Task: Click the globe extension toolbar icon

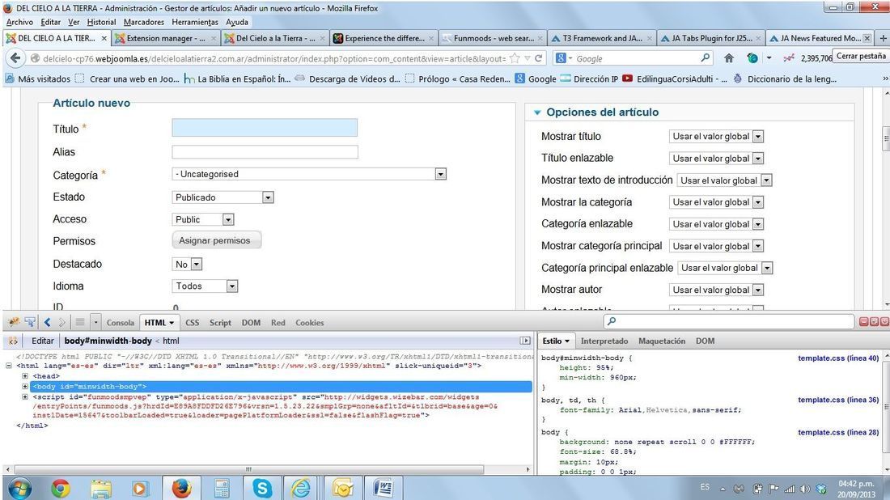Action: tap(752, 58)
